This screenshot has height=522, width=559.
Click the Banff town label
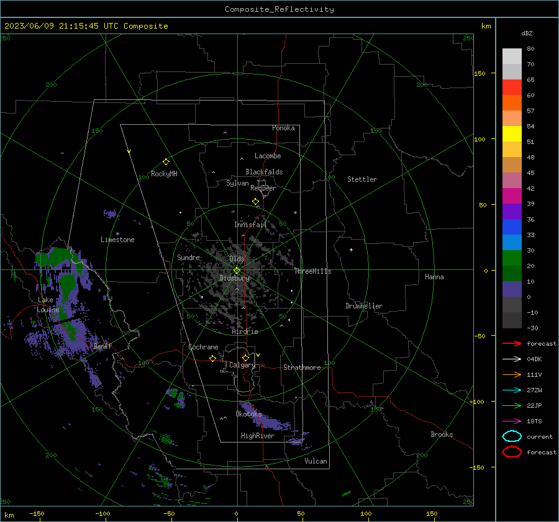[102, 346]
